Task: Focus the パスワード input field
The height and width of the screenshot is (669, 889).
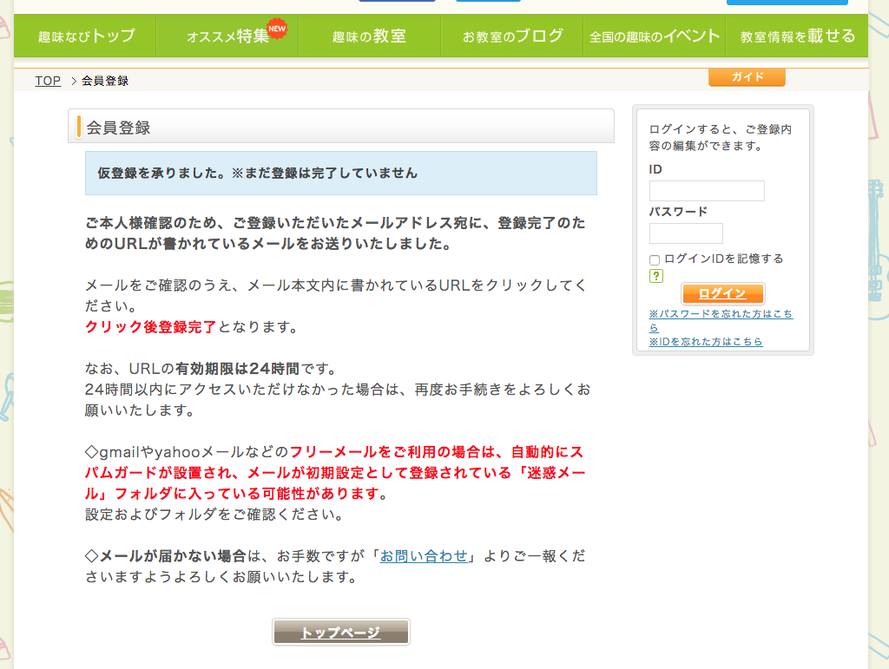Action: pyautogui.click(x=686, y=233)
